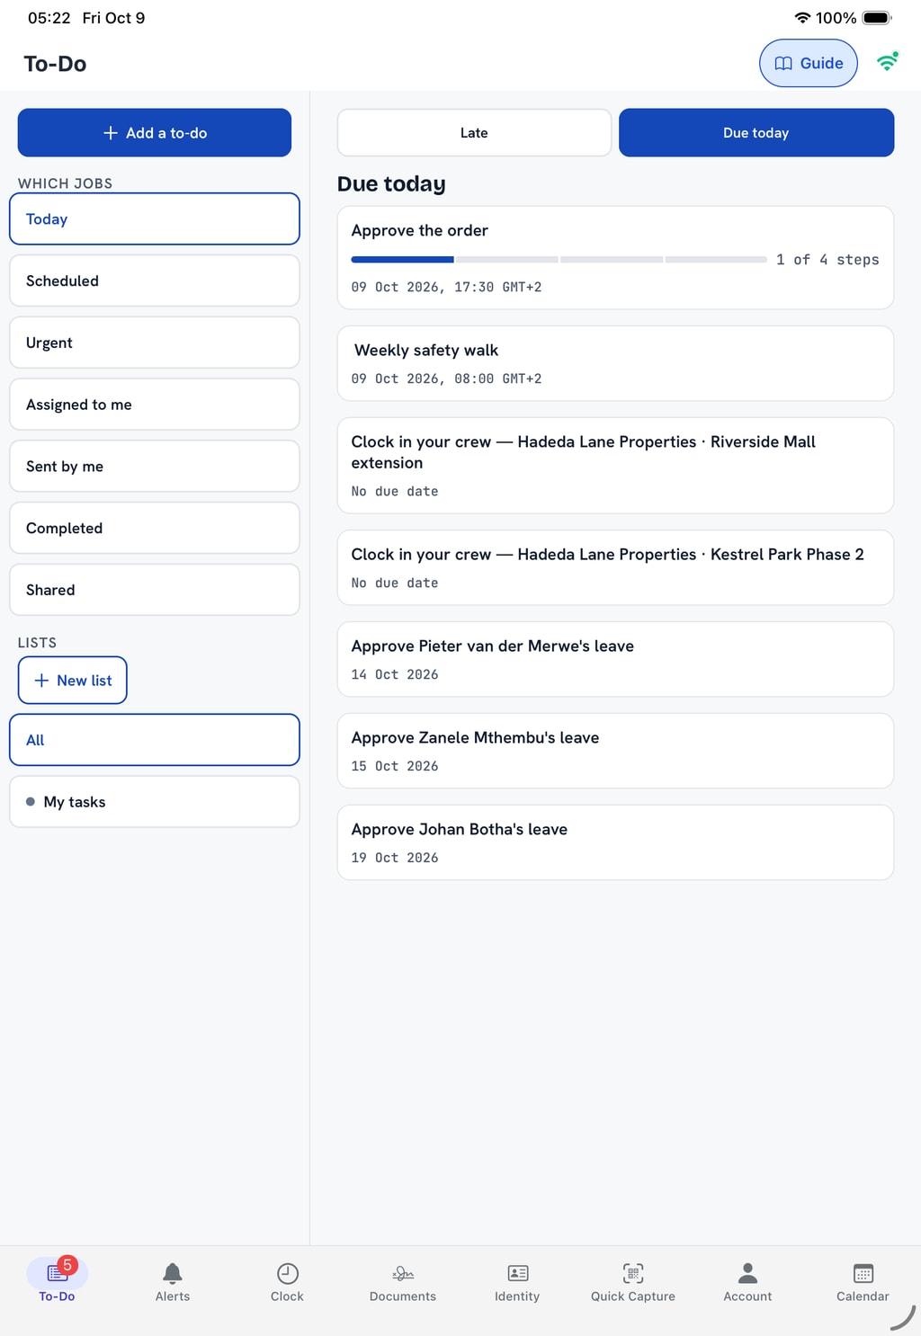Open the Identity card icon
921x1336 pixels.
click(518, 1272)
